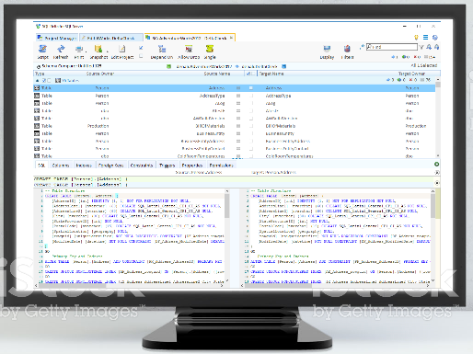This screenshot has height=354, width=473.
Task: Open the Display options icon
Action: click(x=327, y=49)
